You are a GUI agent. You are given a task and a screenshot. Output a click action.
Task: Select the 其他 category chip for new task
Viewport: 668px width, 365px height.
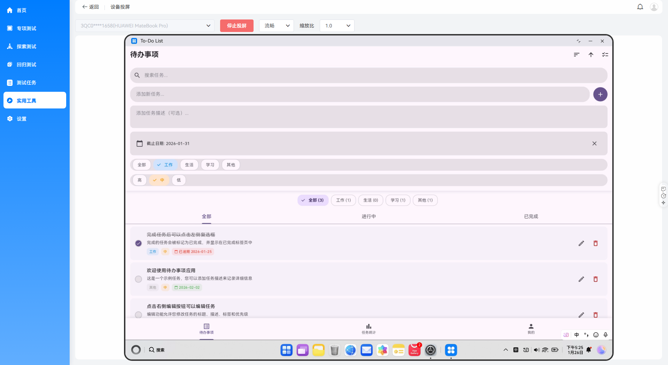(231, 165)
